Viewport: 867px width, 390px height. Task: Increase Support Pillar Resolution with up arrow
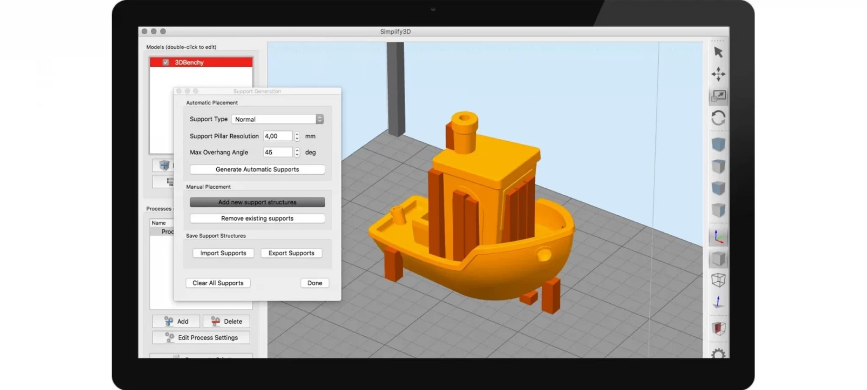coord(297,134)
